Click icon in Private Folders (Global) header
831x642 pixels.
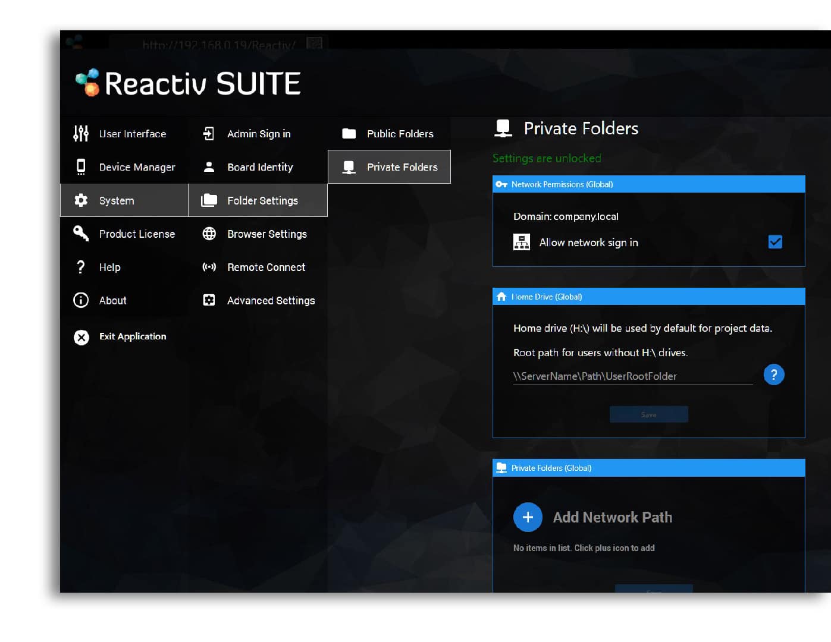(501, 468)
